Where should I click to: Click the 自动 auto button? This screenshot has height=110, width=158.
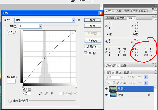(x=93, y=41)
